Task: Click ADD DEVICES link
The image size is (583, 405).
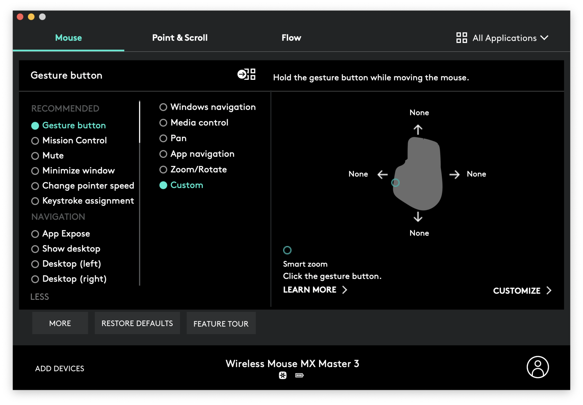Action: pyautogui.click(x=60, y=369)
